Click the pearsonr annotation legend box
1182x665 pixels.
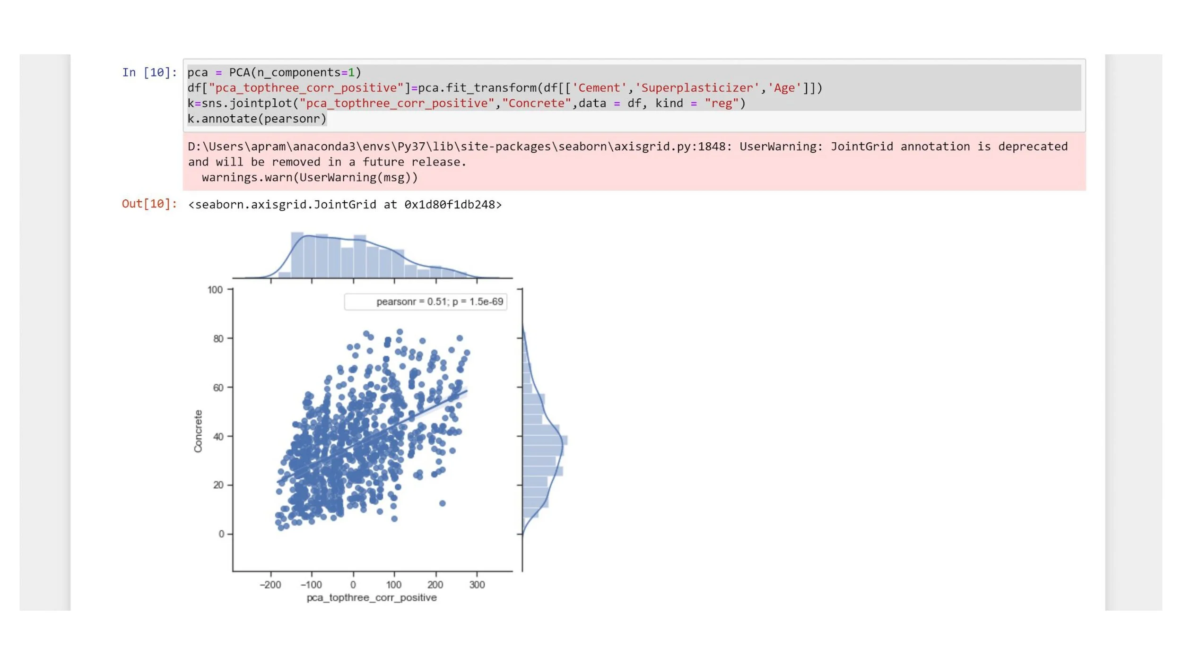pyautogui.click(x=426, y=302)
